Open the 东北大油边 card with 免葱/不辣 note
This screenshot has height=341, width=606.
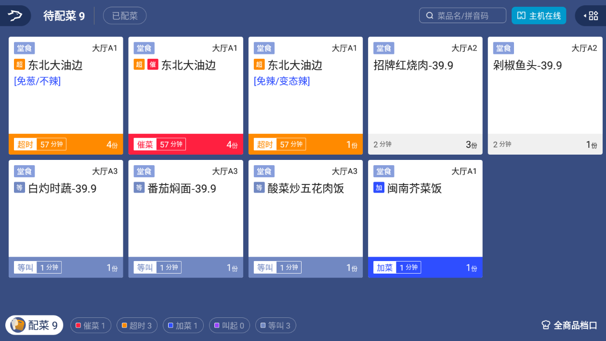(x=66, y=96)
